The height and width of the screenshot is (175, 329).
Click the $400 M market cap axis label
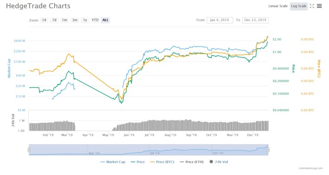coord(19,41)
